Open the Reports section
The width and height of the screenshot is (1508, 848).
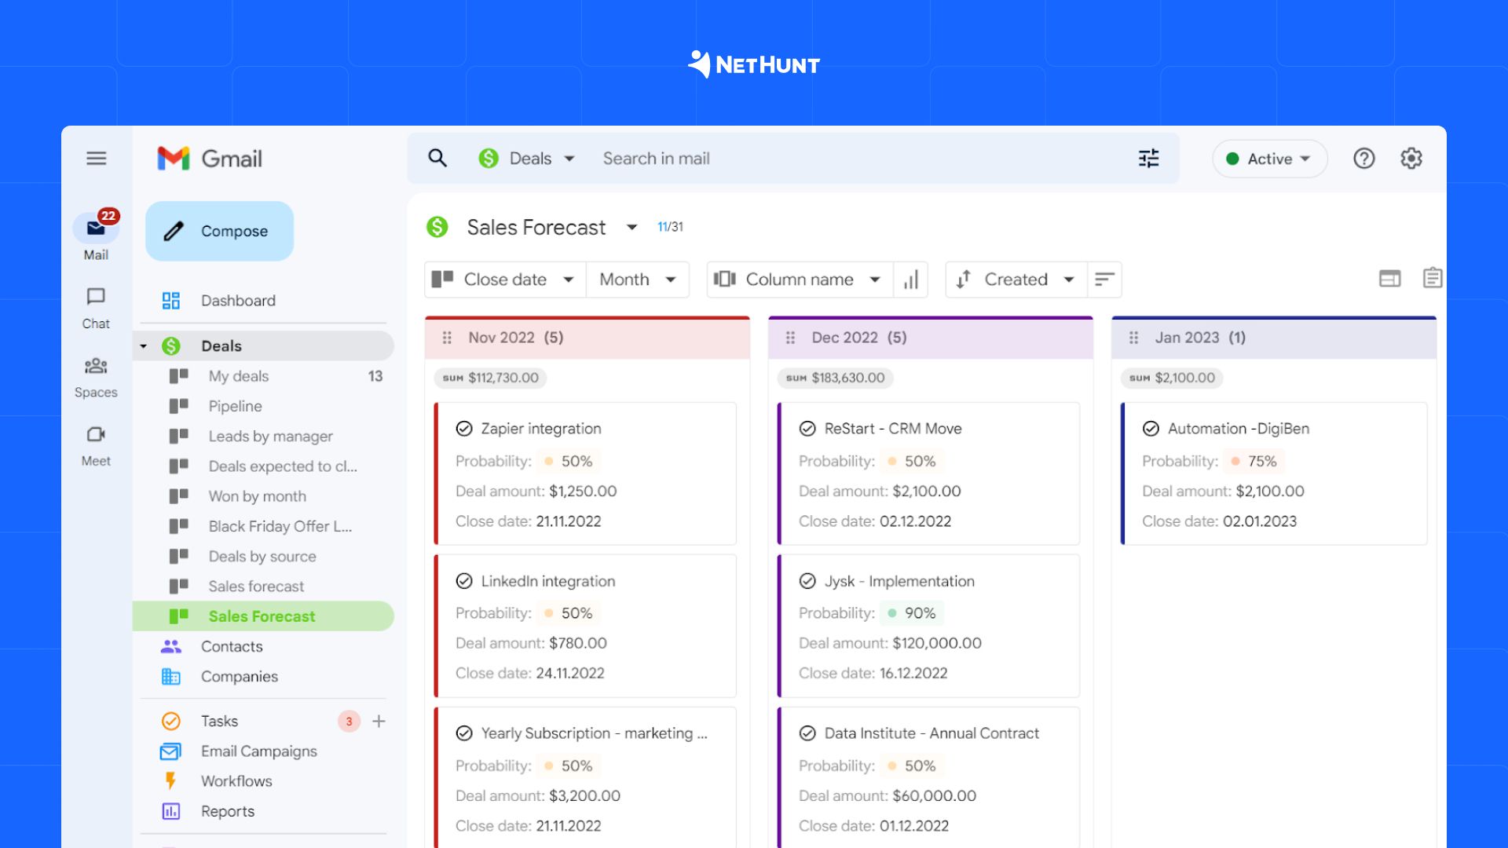[x=228, y=810]
